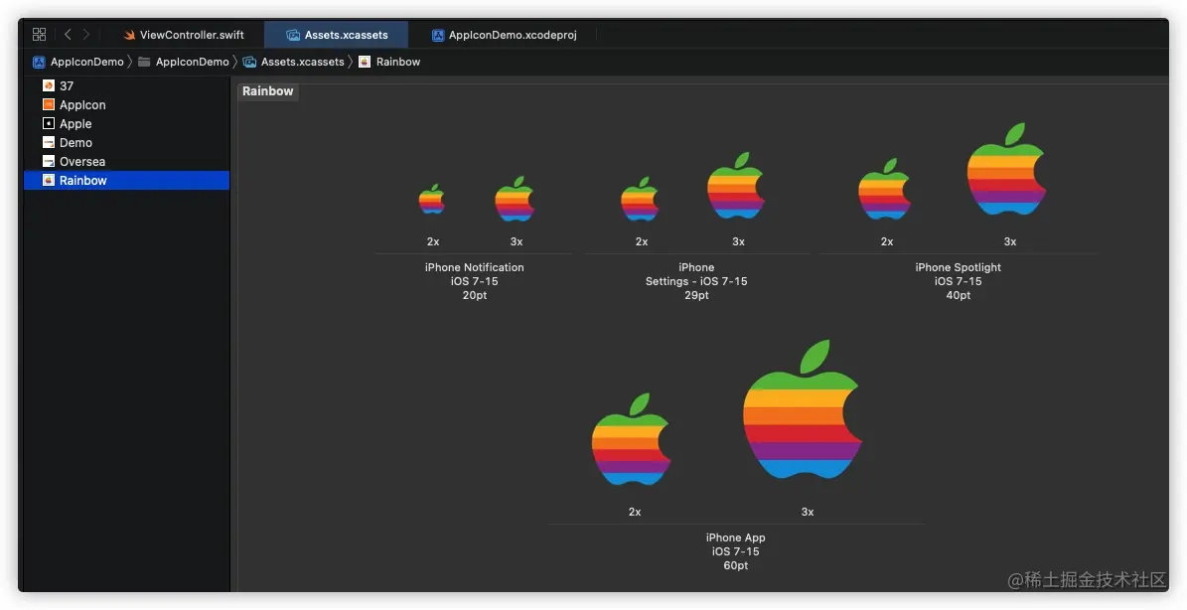1187x610 pixels.
Task: Click the iPhone Settings 29pt label
Action: pyautogui.click(x=696, y=281)
